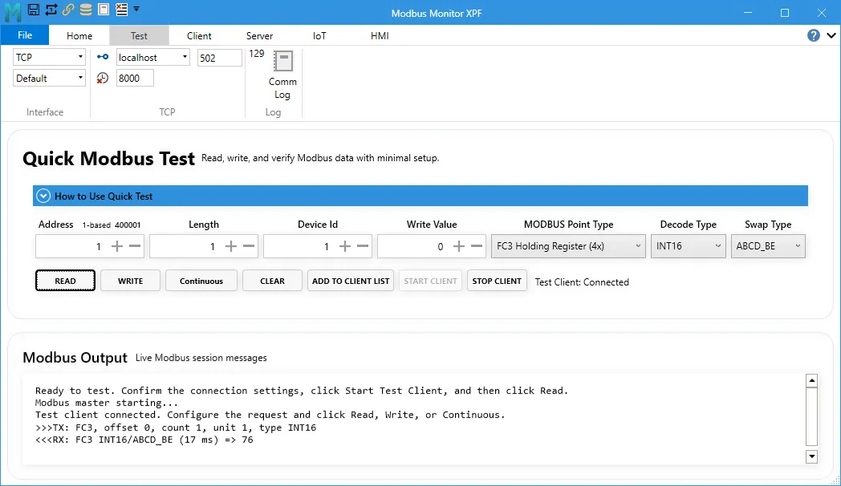The width and height of the screenshot is (841, 486).
Task: Open the Help question mark icon
Action: click(813, 35)
